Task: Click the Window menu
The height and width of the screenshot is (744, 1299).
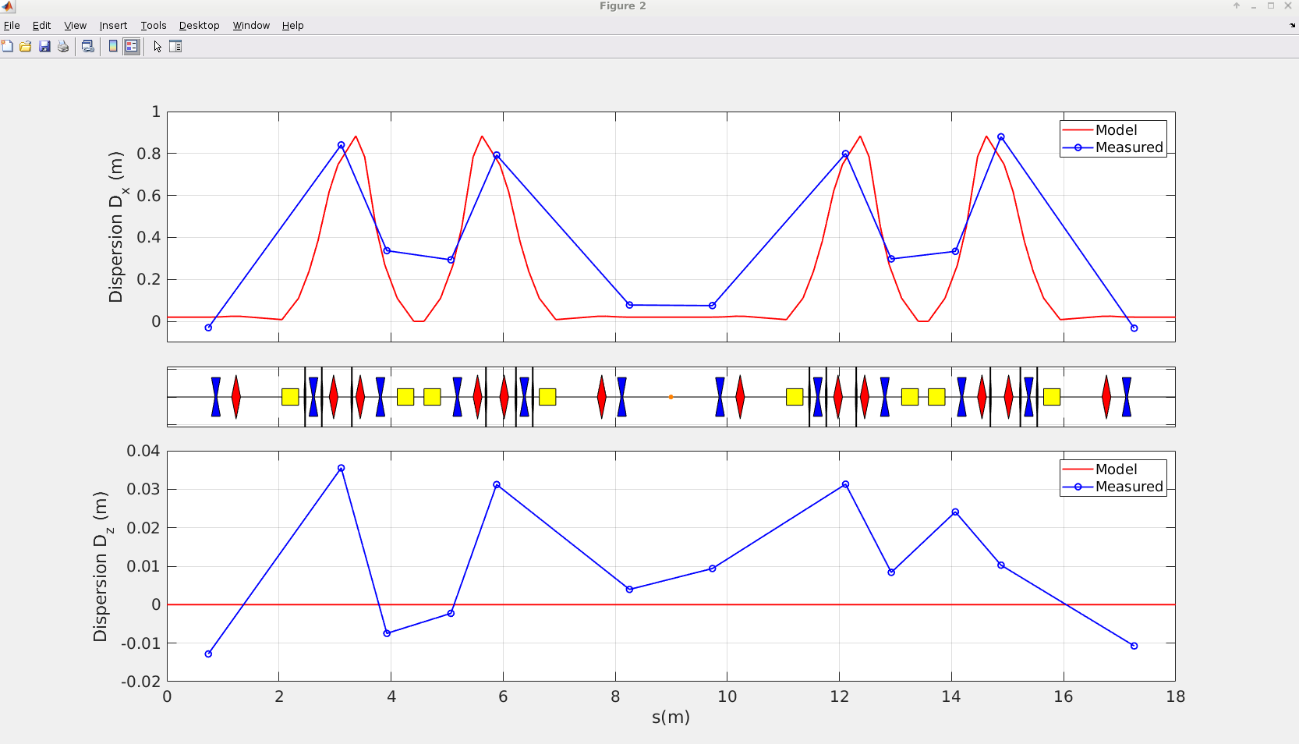Action: point(251,26)
